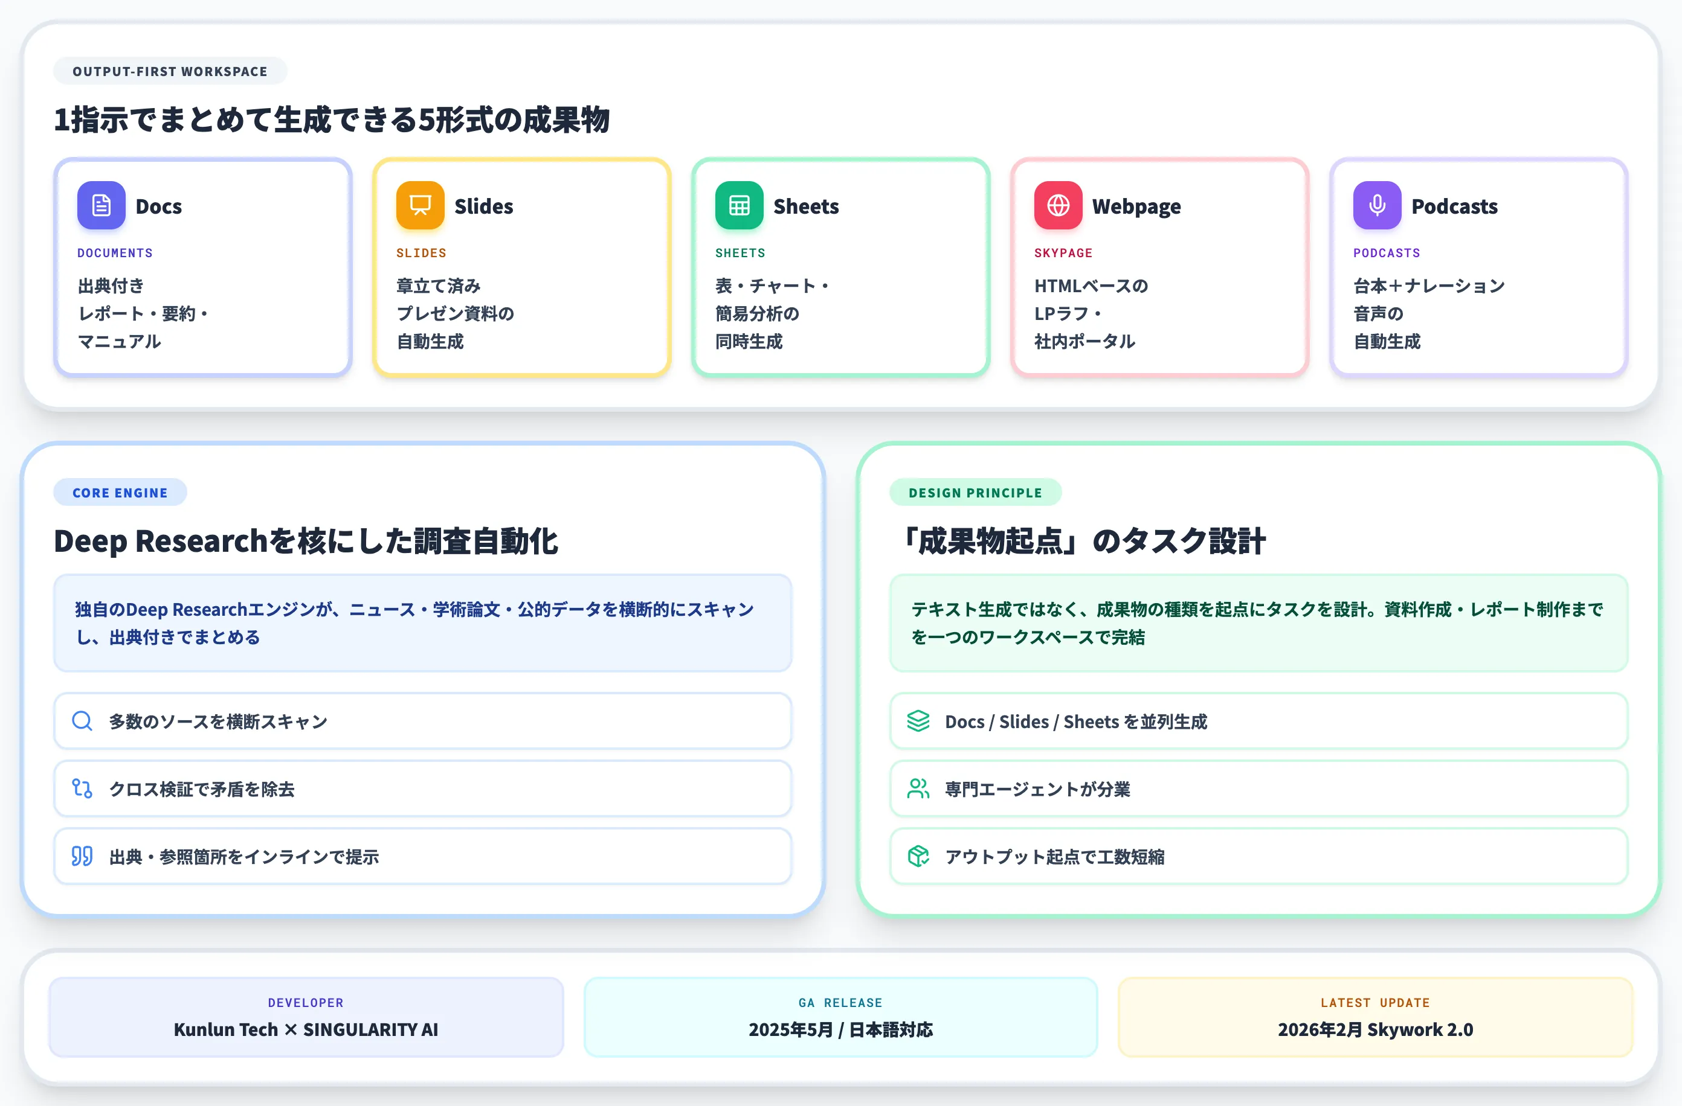Click the 章立て済み プレゼン資料の自動生成 description

tap(455, 313)
